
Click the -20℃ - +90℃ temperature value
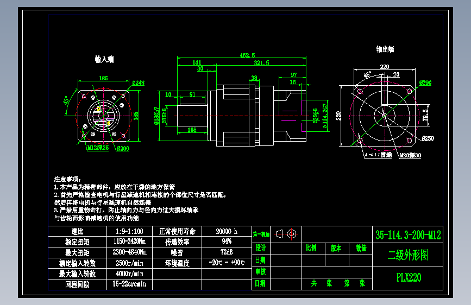pos(227,263)
